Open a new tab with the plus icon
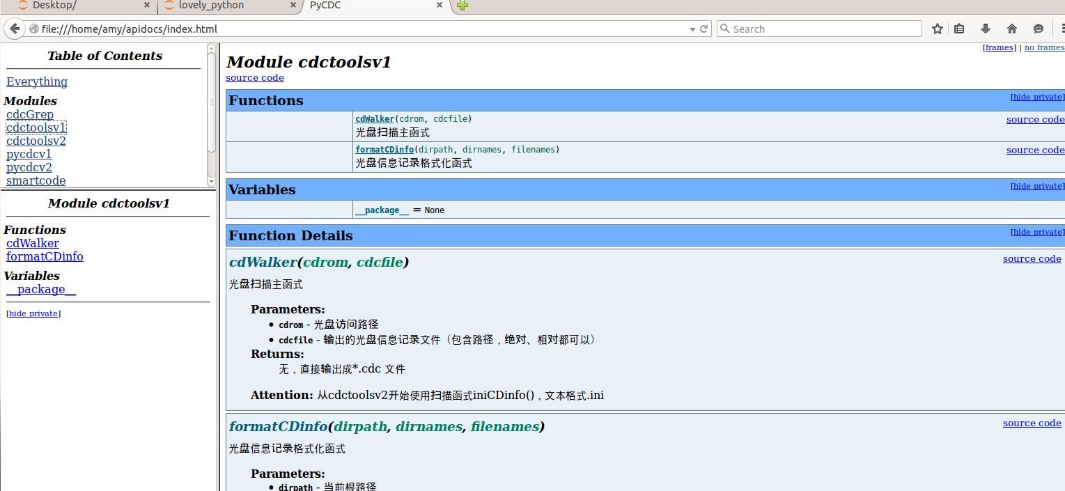 pyautogui.click(x=462, y=6)
